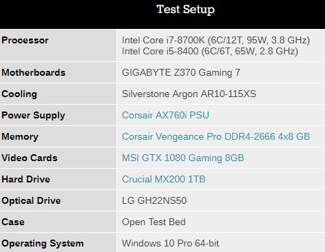
Task: Click the Intel Core i7-8700K text line
Action: (x=216, y=41)
